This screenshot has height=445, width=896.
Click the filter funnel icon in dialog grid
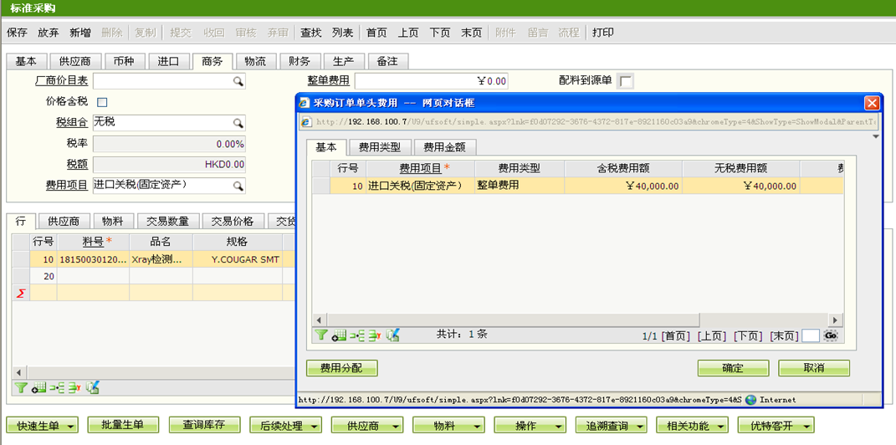[320, 335]
